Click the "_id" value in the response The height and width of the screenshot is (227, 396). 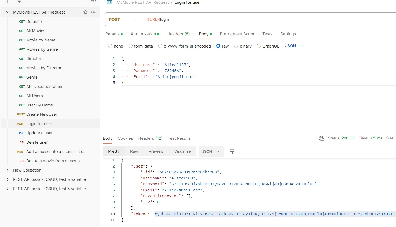(x=188, y=172)
